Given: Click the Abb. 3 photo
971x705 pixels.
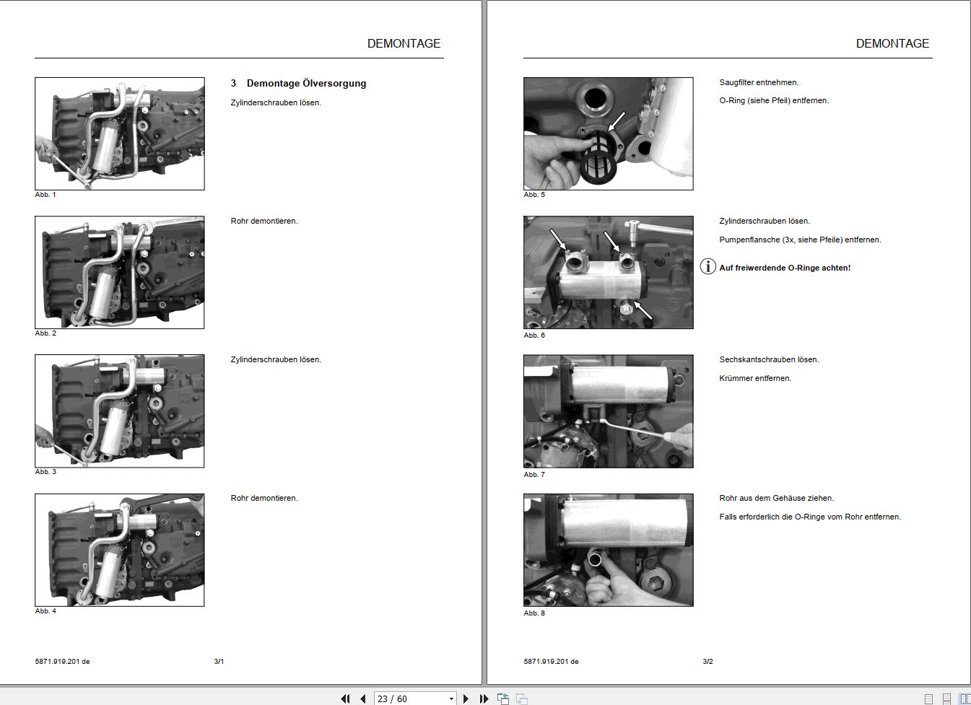Looking at the screenshot, I should point(120,411).
